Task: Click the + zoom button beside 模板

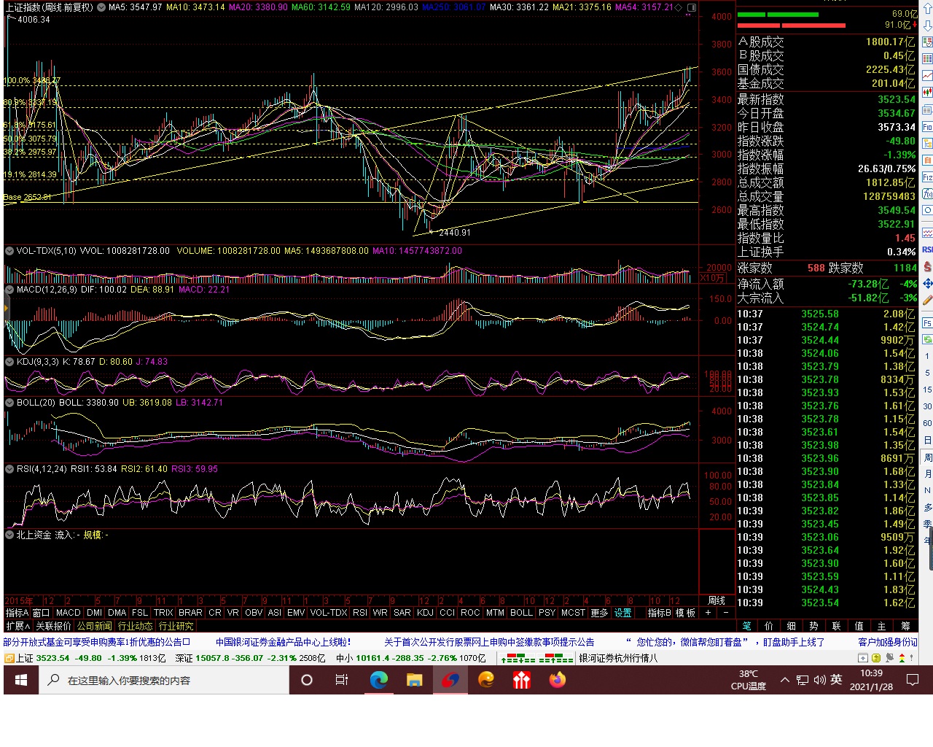Action: (x=708, y=613)
